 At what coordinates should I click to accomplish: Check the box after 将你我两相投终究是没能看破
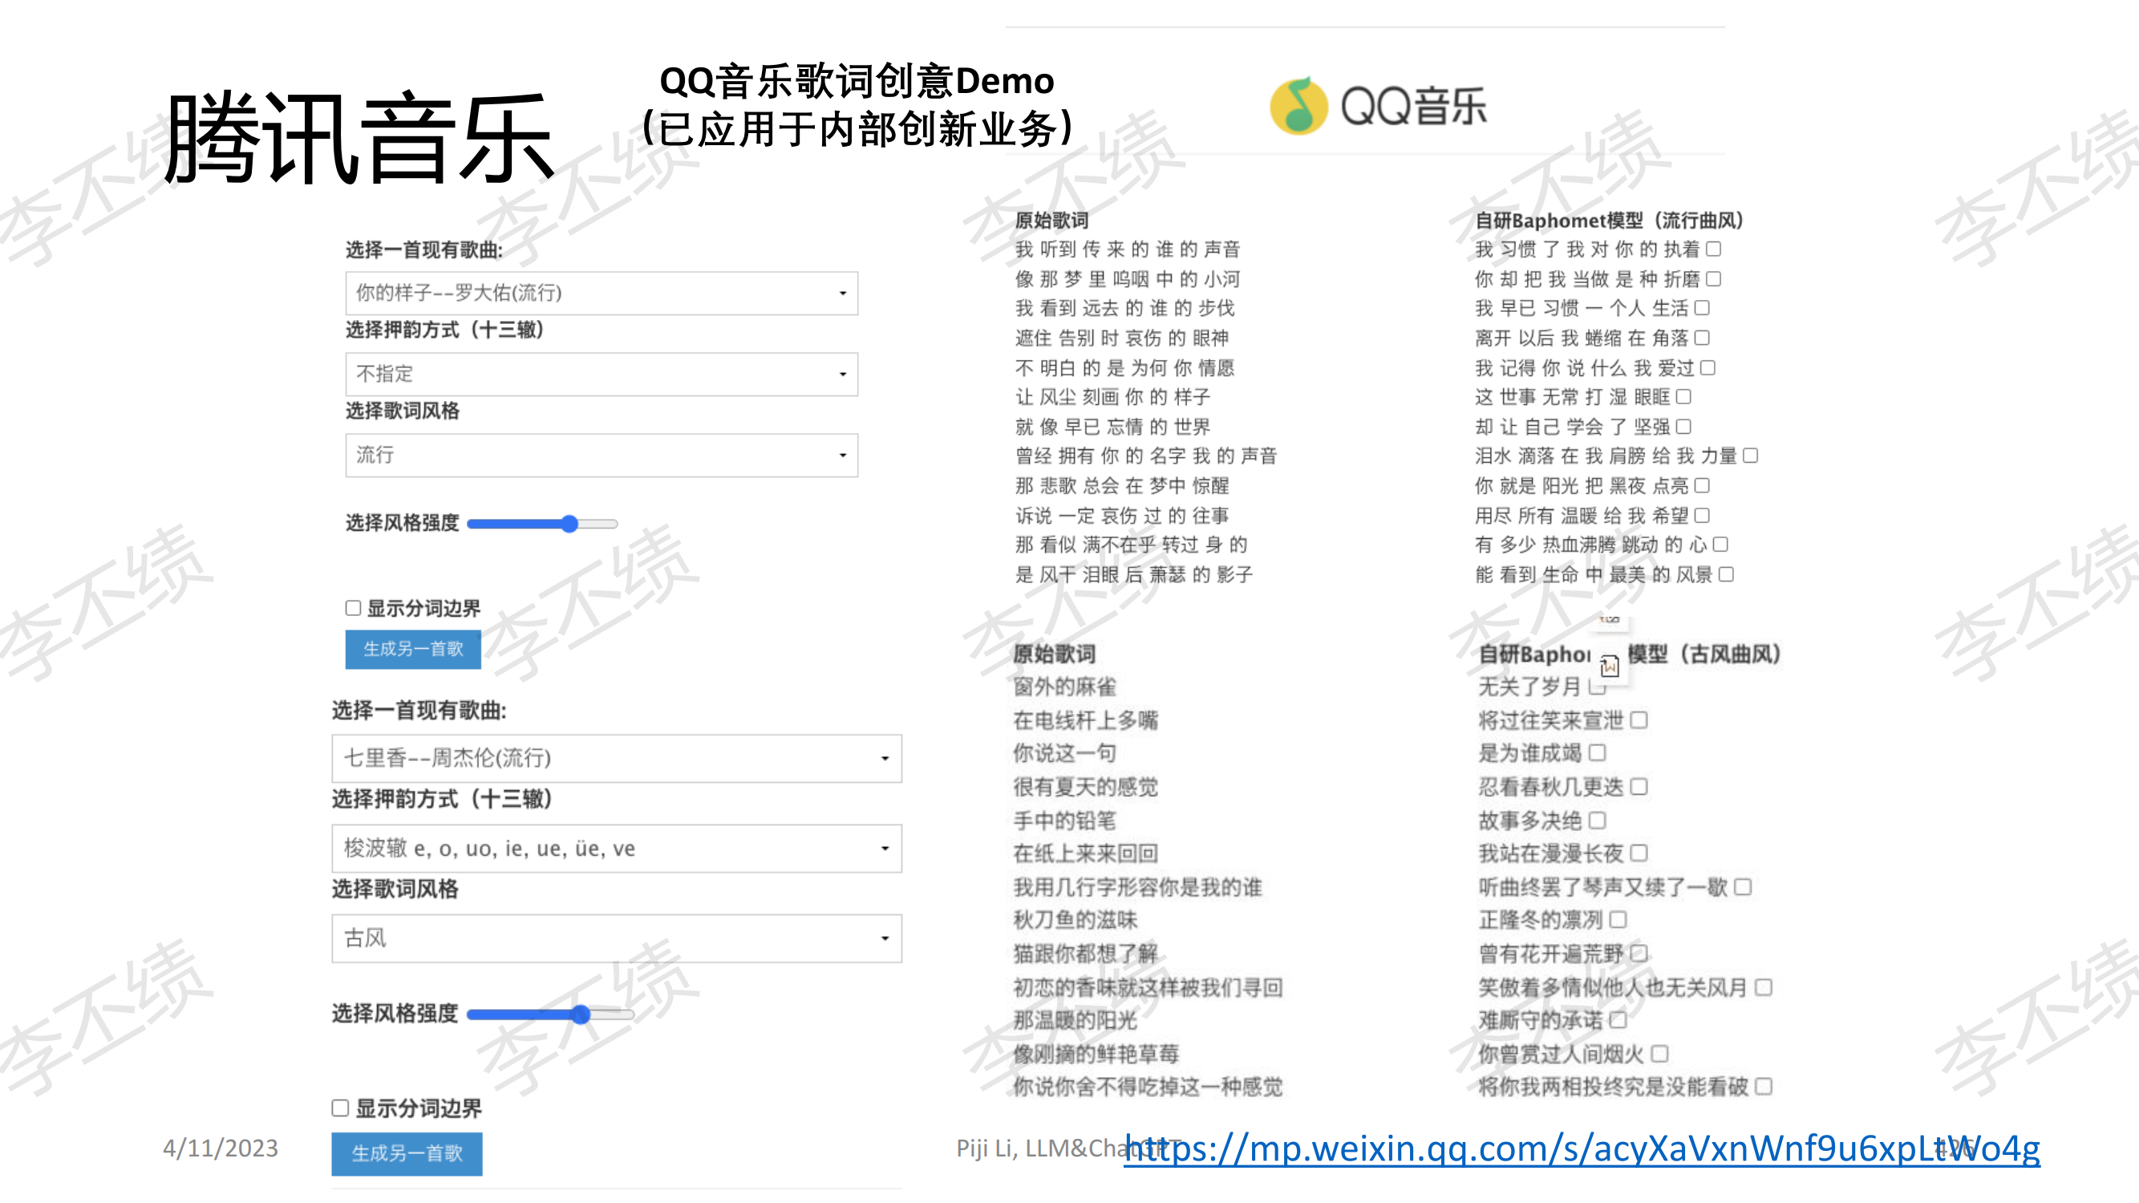pos(1764,1087)
